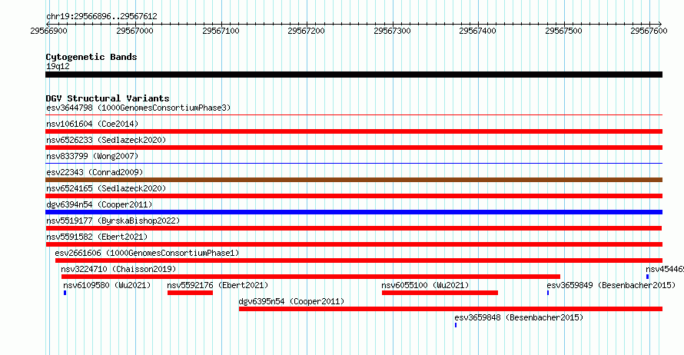684x355 pixels.
Task: Select nsv6109580 (Wu2021) variant label
Action: 107,285
